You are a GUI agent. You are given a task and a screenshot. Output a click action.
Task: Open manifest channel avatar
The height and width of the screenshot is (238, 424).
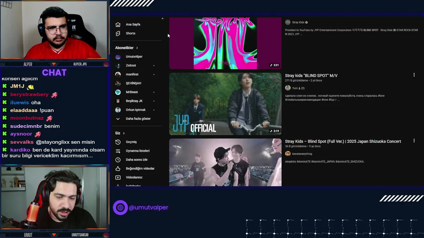pos(118,74)
